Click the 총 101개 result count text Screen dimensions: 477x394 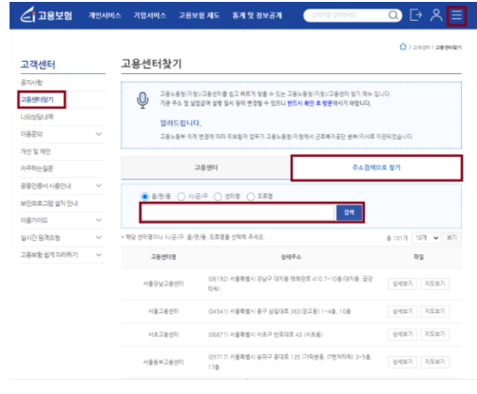coord(397,238)
